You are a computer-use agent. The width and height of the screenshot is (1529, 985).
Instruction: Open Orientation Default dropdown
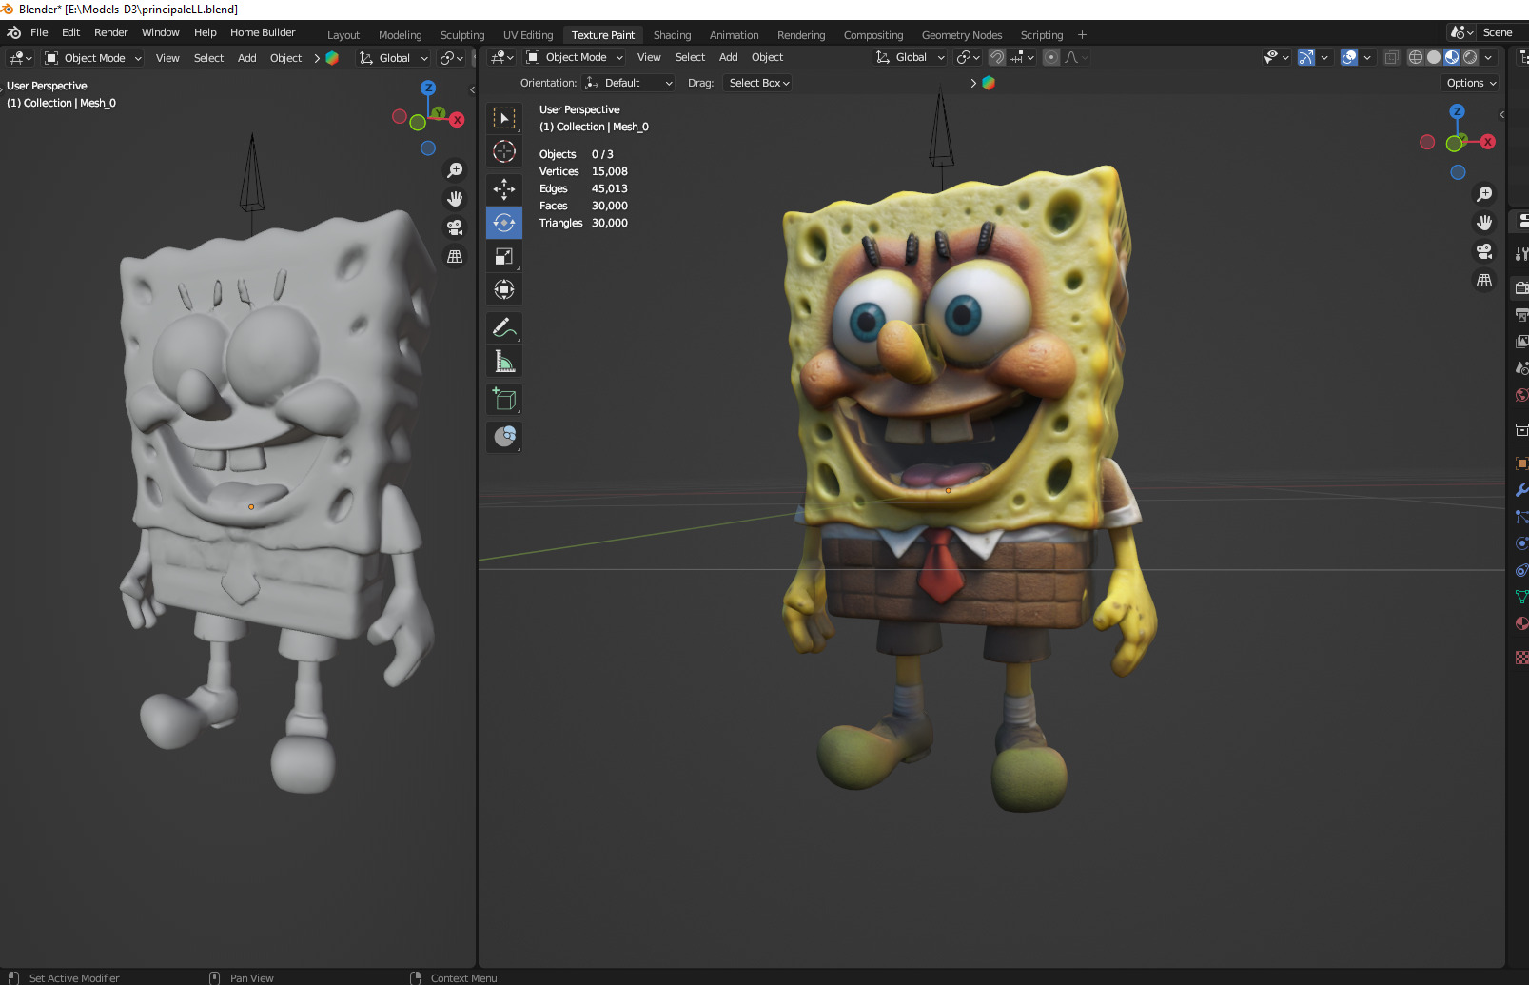[x=629, y=83]
